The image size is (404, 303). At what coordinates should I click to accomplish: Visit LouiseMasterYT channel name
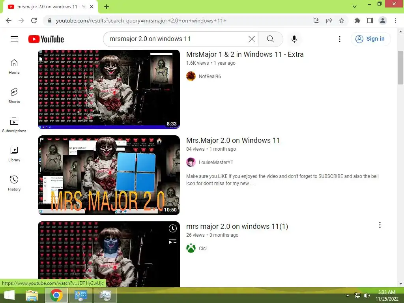point(216,162)
